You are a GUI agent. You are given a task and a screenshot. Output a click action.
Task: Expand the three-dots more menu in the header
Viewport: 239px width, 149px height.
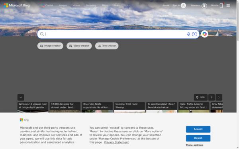127,5
